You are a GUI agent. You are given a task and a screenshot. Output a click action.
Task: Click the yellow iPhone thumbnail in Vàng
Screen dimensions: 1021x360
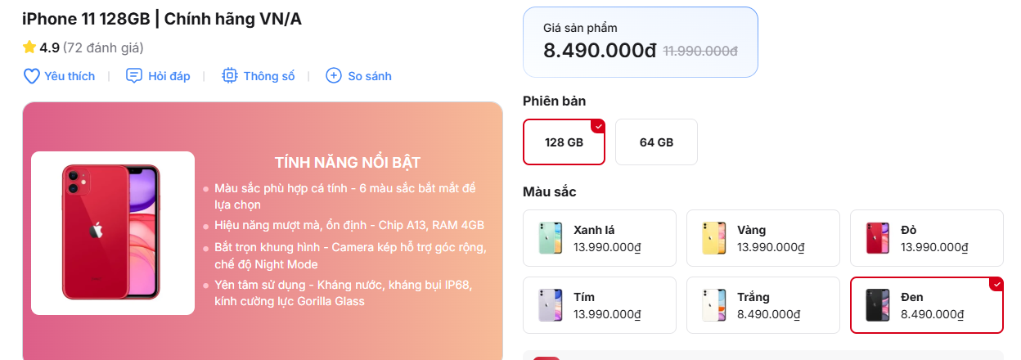pos(714,238)
